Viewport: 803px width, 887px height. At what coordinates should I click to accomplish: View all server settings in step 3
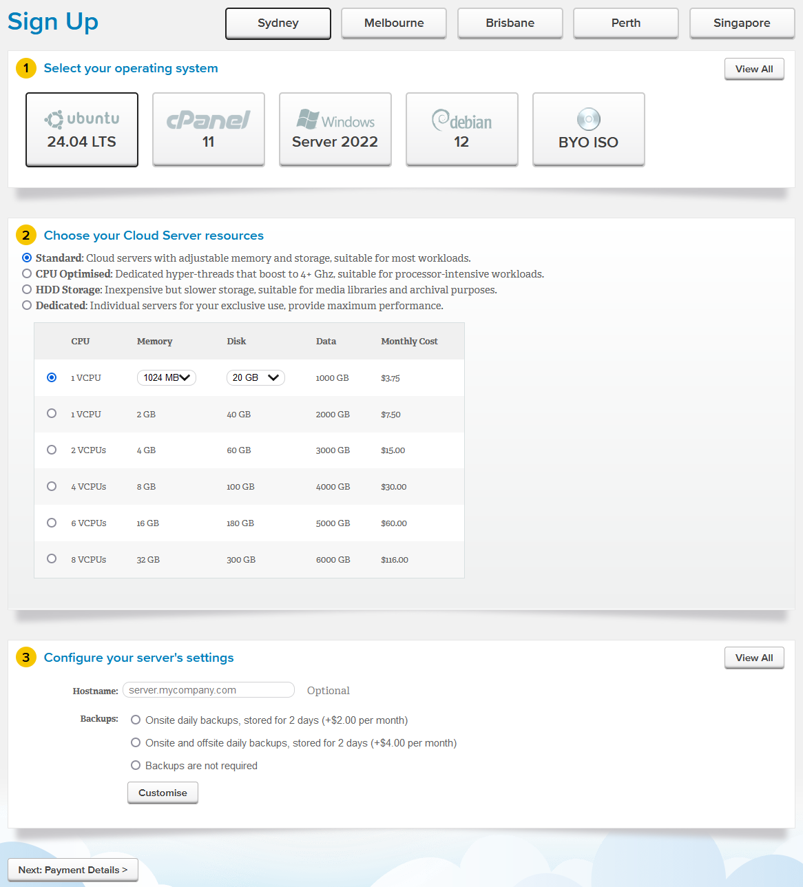point(754,658)
